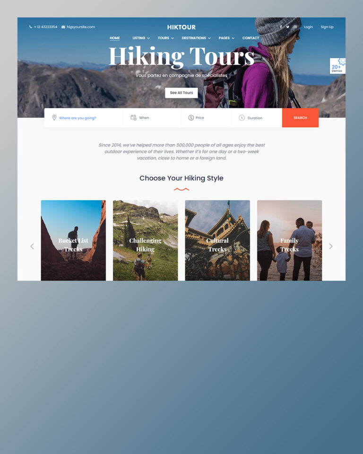This screenshot has width=363, height=454.
Task: Open the Twitter social icon
Action: point(288,27)
